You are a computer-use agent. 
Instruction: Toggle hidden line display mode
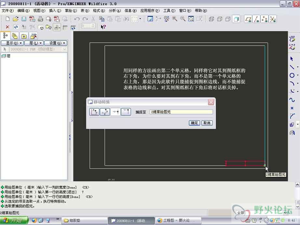point(220,19)
